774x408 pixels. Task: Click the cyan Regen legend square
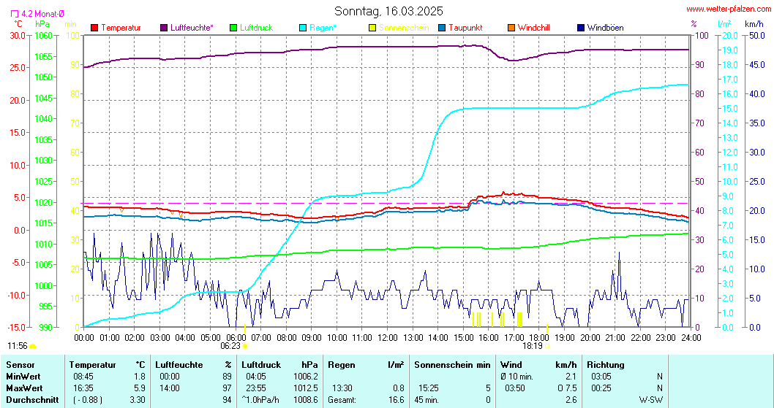[x=303, y=28]
